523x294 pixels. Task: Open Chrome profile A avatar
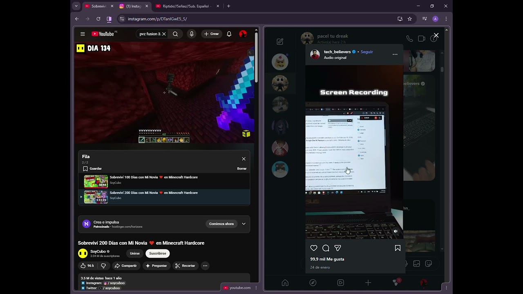[x=435, y=19]
